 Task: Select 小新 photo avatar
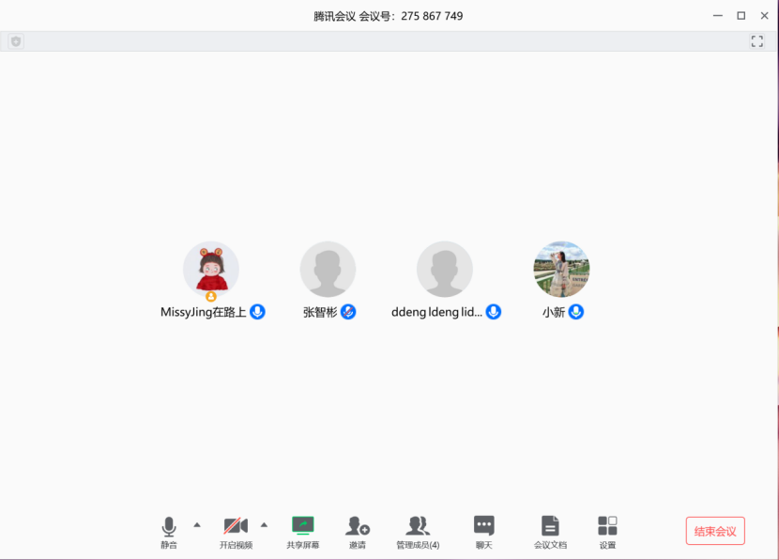(x=561, y=269)
